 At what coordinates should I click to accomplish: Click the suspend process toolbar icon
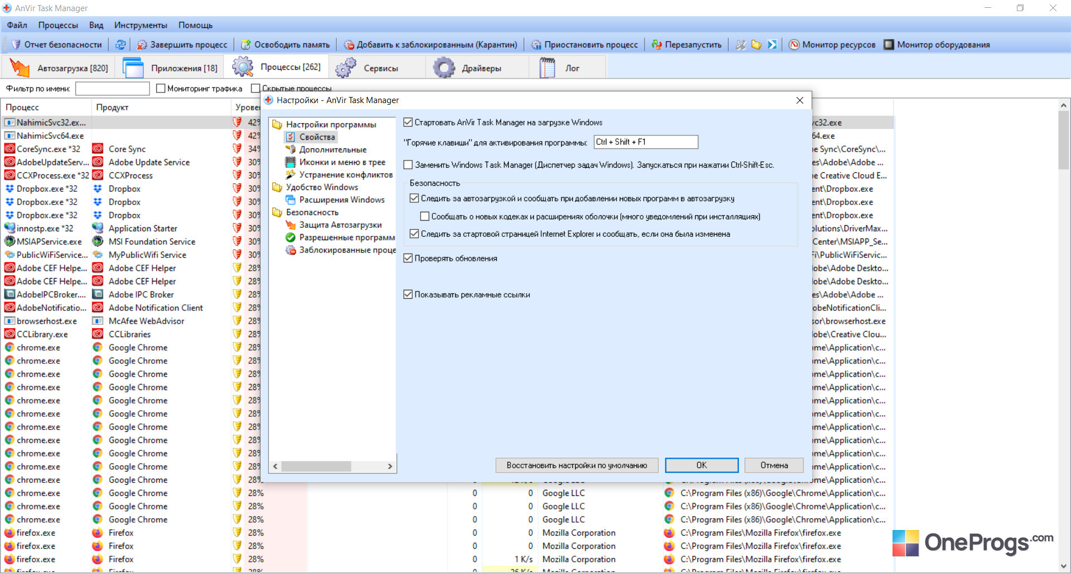536,45
